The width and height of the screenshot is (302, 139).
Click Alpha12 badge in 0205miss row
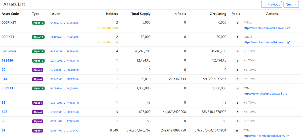point(38,51)
